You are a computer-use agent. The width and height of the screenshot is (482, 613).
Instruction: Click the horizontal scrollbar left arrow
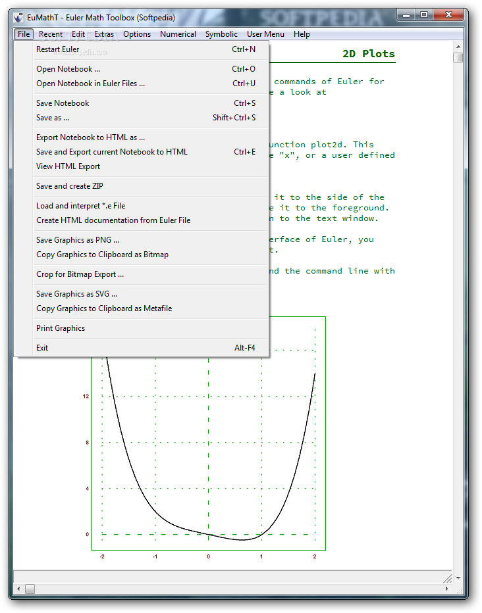point(18,589)
